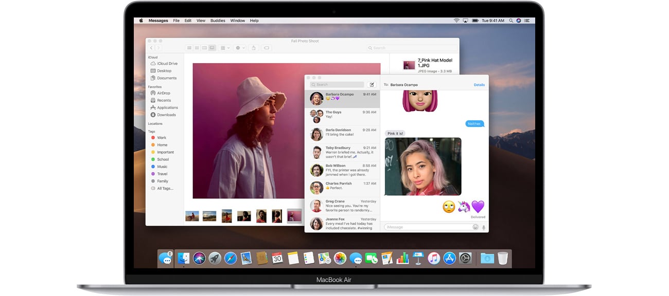The height and width of the screenshot is (296, 669).
Task: Select Downloads in Finder sidebar
Action: tap(163, 115)
